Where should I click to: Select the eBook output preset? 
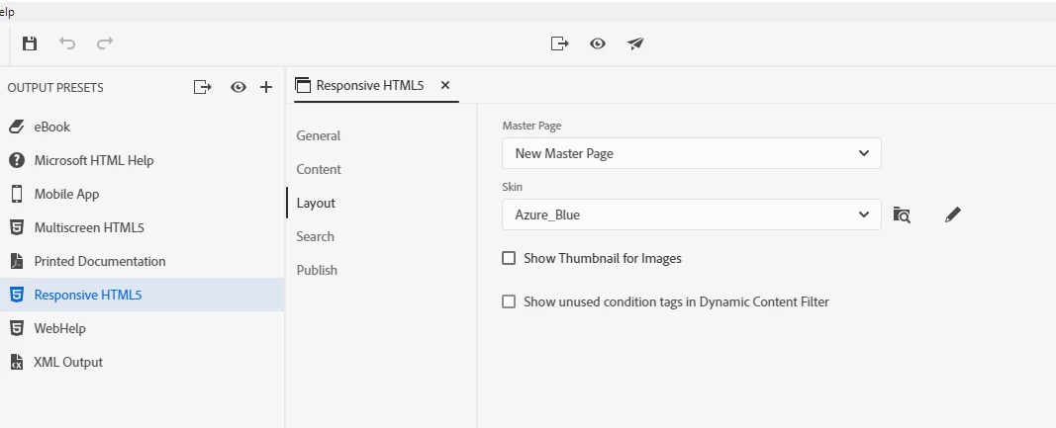click(x=51, y=127)
